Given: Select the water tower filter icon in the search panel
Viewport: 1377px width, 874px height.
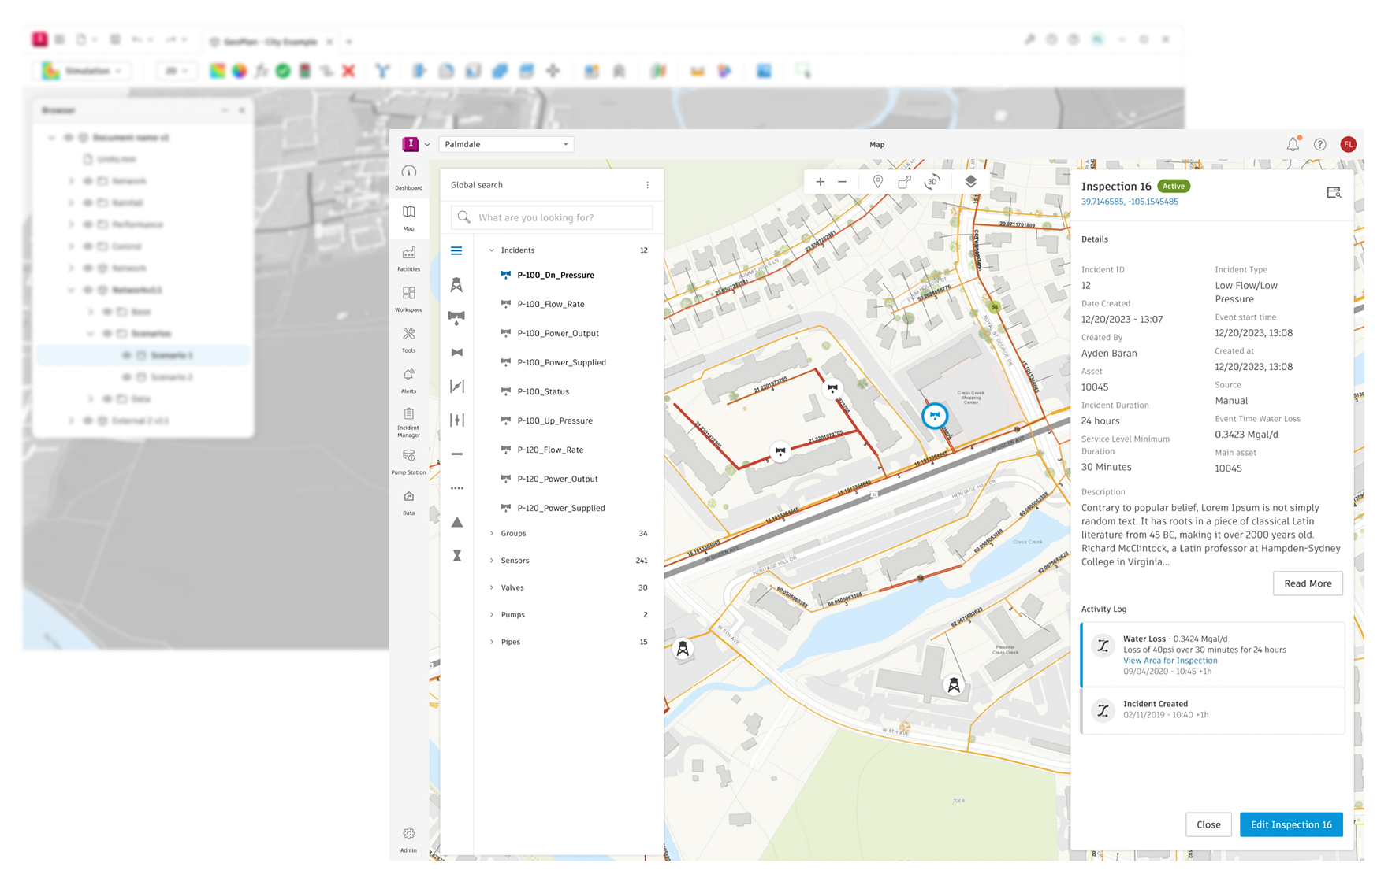Looking at the screenshot, I should 456,285.
